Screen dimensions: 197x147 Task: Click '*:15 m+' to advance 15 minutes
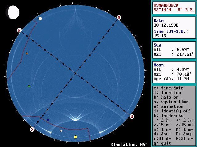coord(184,125)
